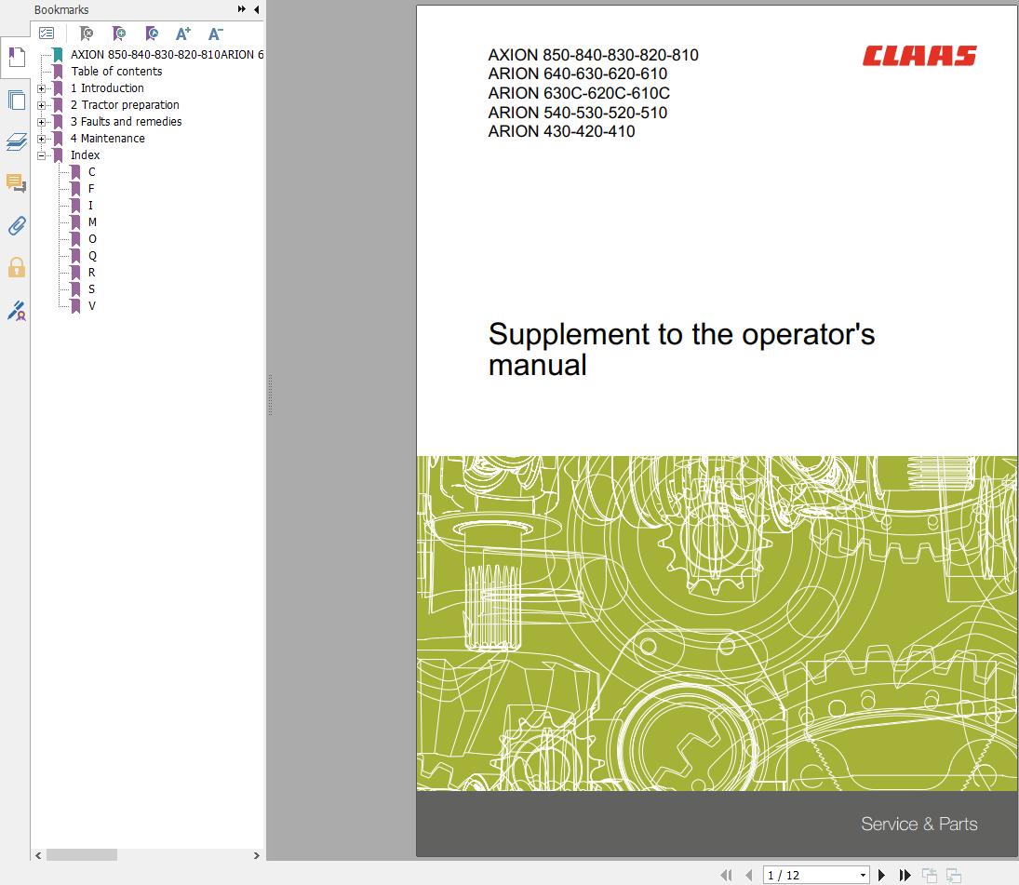Open the Attachments paperclip panel
This screenshot has width=1019, height=885.
(x=16, y=225)
